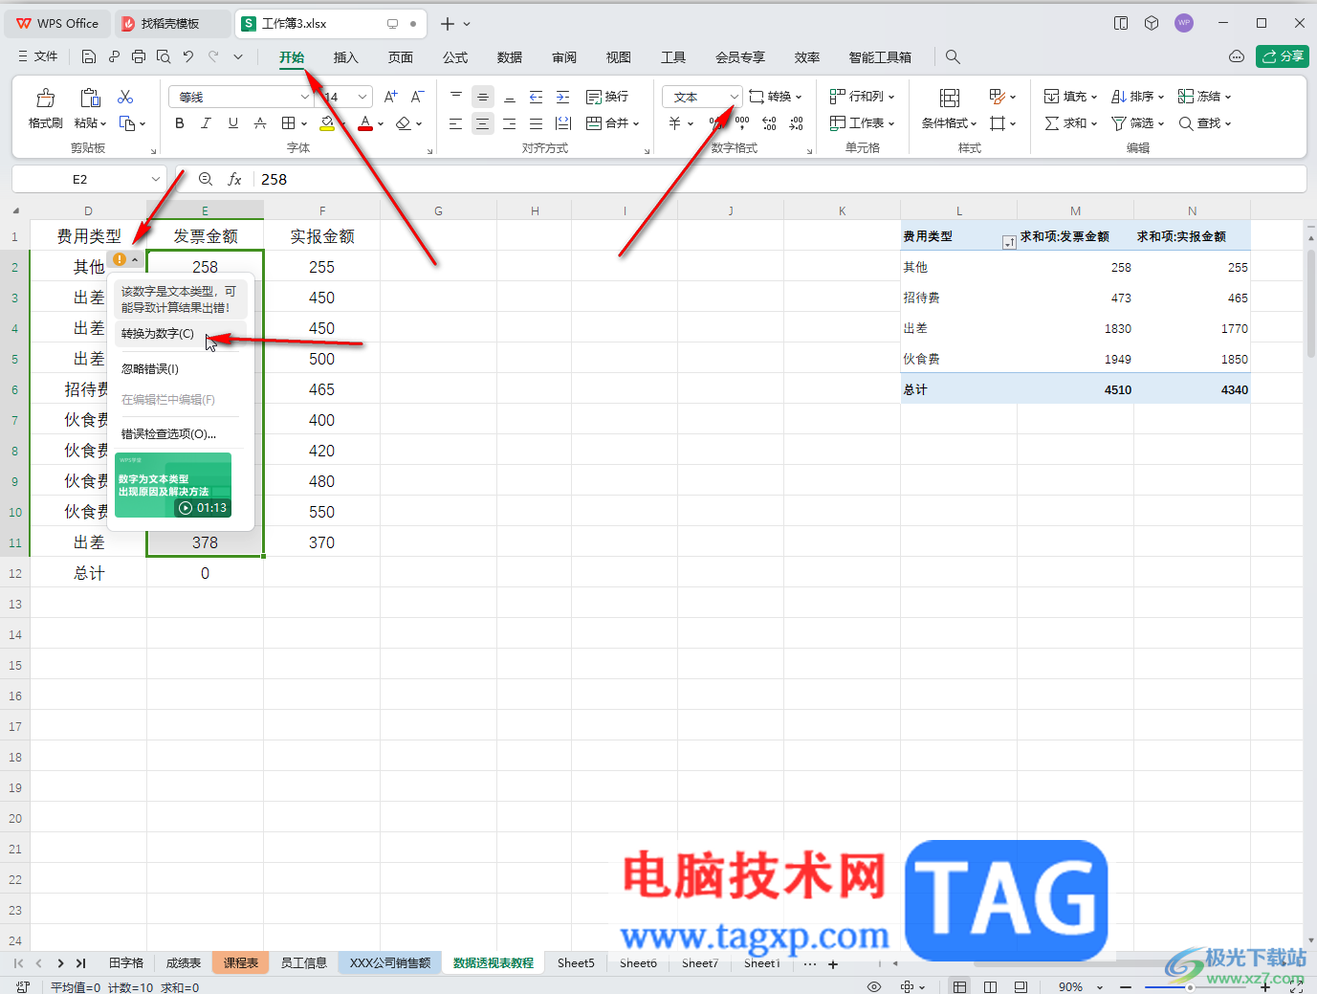
Task: Click the Sum (求和) button
Action: 1070,123
